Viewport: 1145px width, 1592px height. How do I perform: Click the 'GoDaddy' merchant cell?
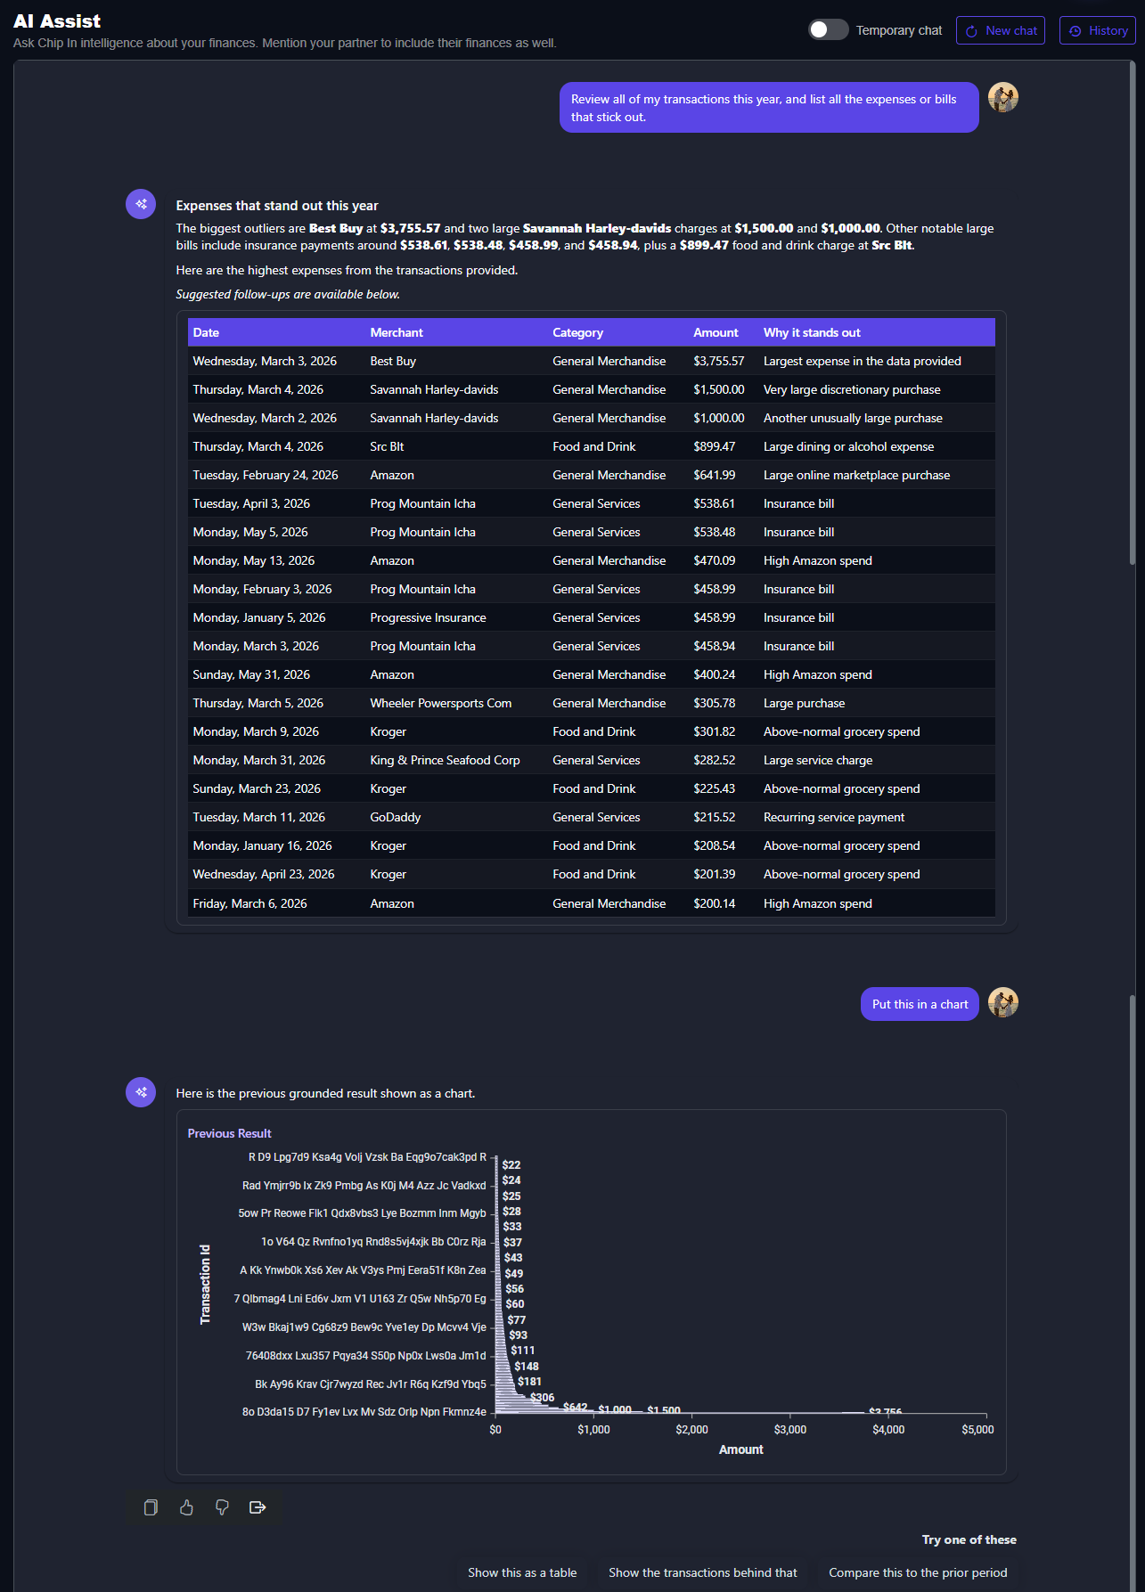[396, 817]
